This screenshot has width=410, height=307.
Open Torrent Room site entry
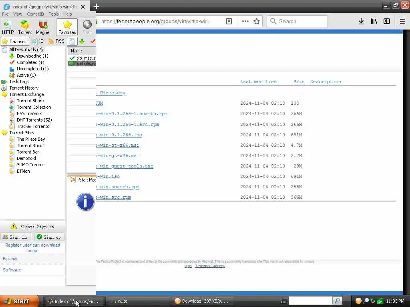[x=30, y=146]
